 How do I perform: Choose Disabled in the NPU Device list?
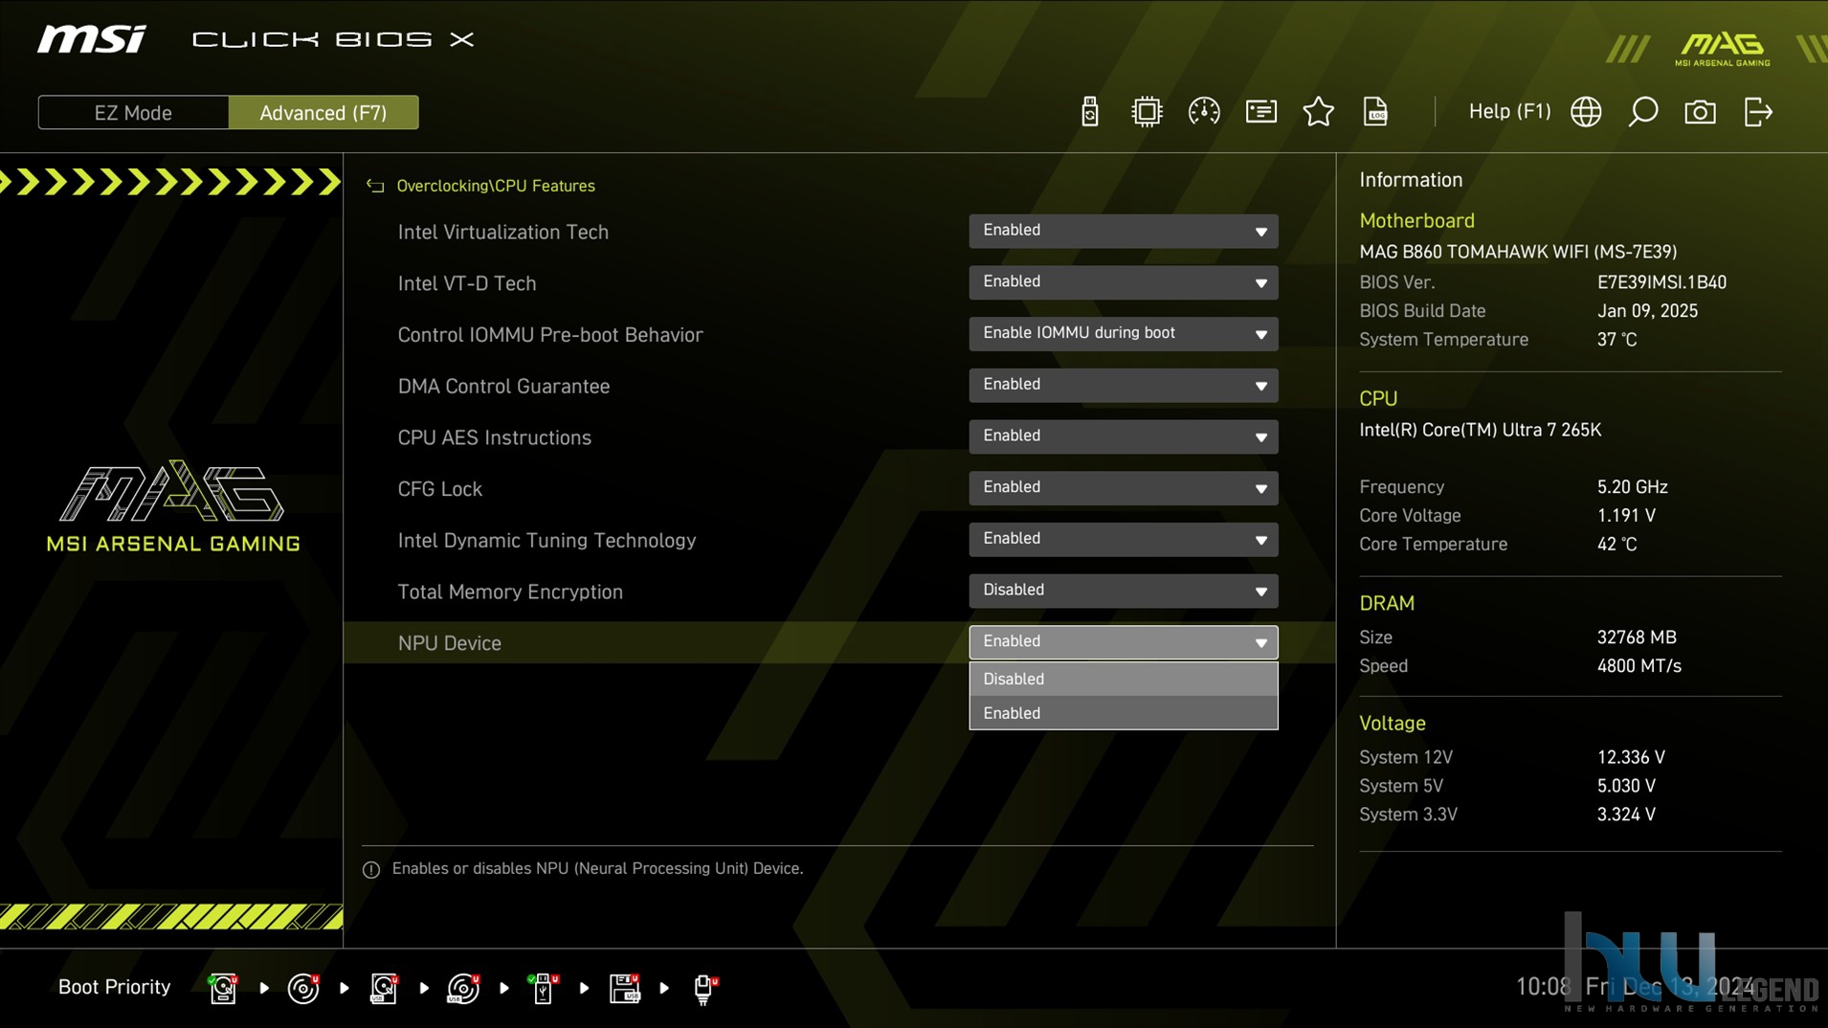(1124, 679)
